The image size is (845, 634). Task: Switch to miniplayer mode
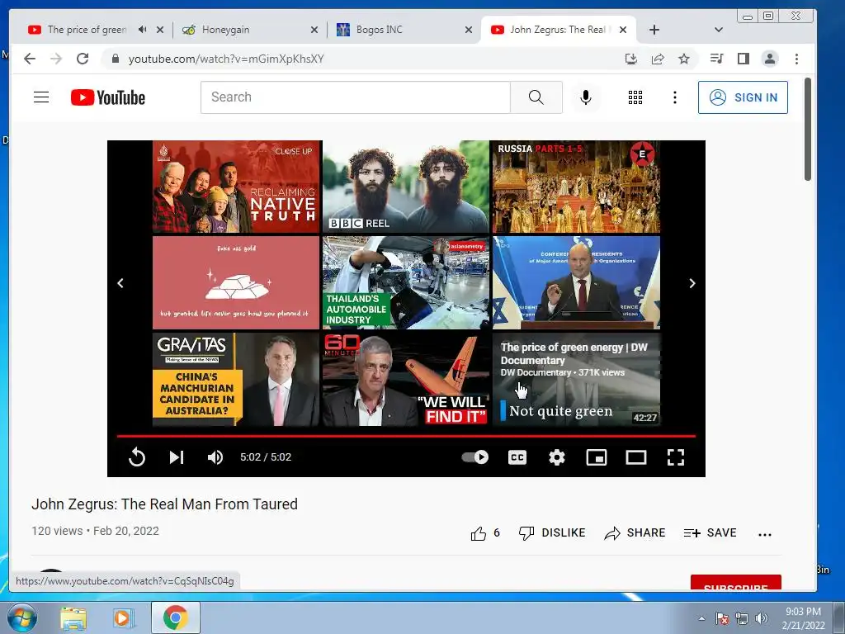point(597,457)
